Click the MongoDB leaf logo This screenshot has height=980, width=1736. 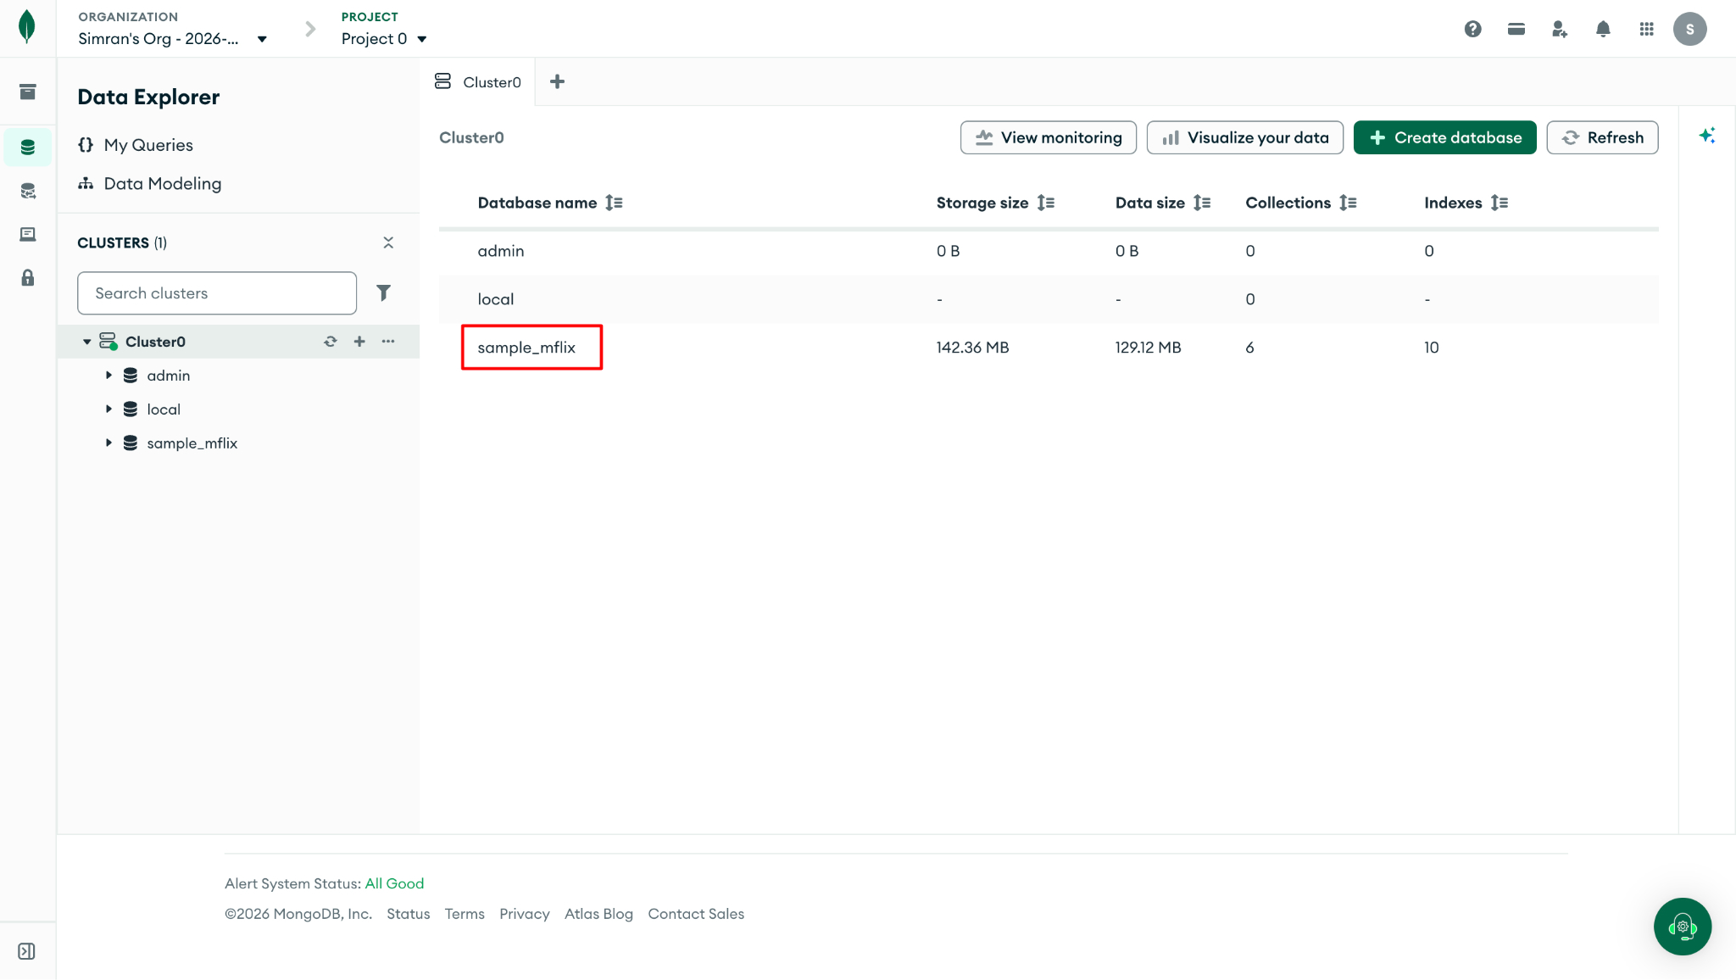[27, 27]
